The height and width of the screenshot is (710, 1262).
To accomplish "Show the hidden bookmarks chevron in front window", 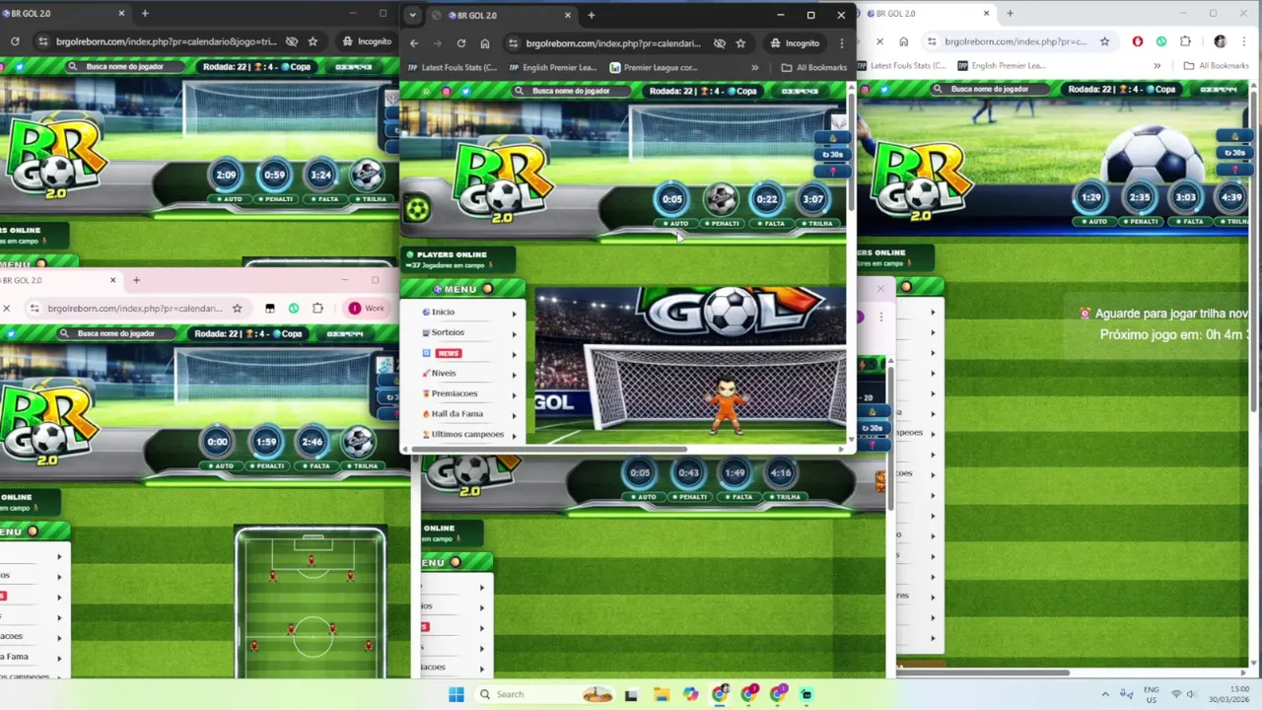I will click(x=755, y=67).
